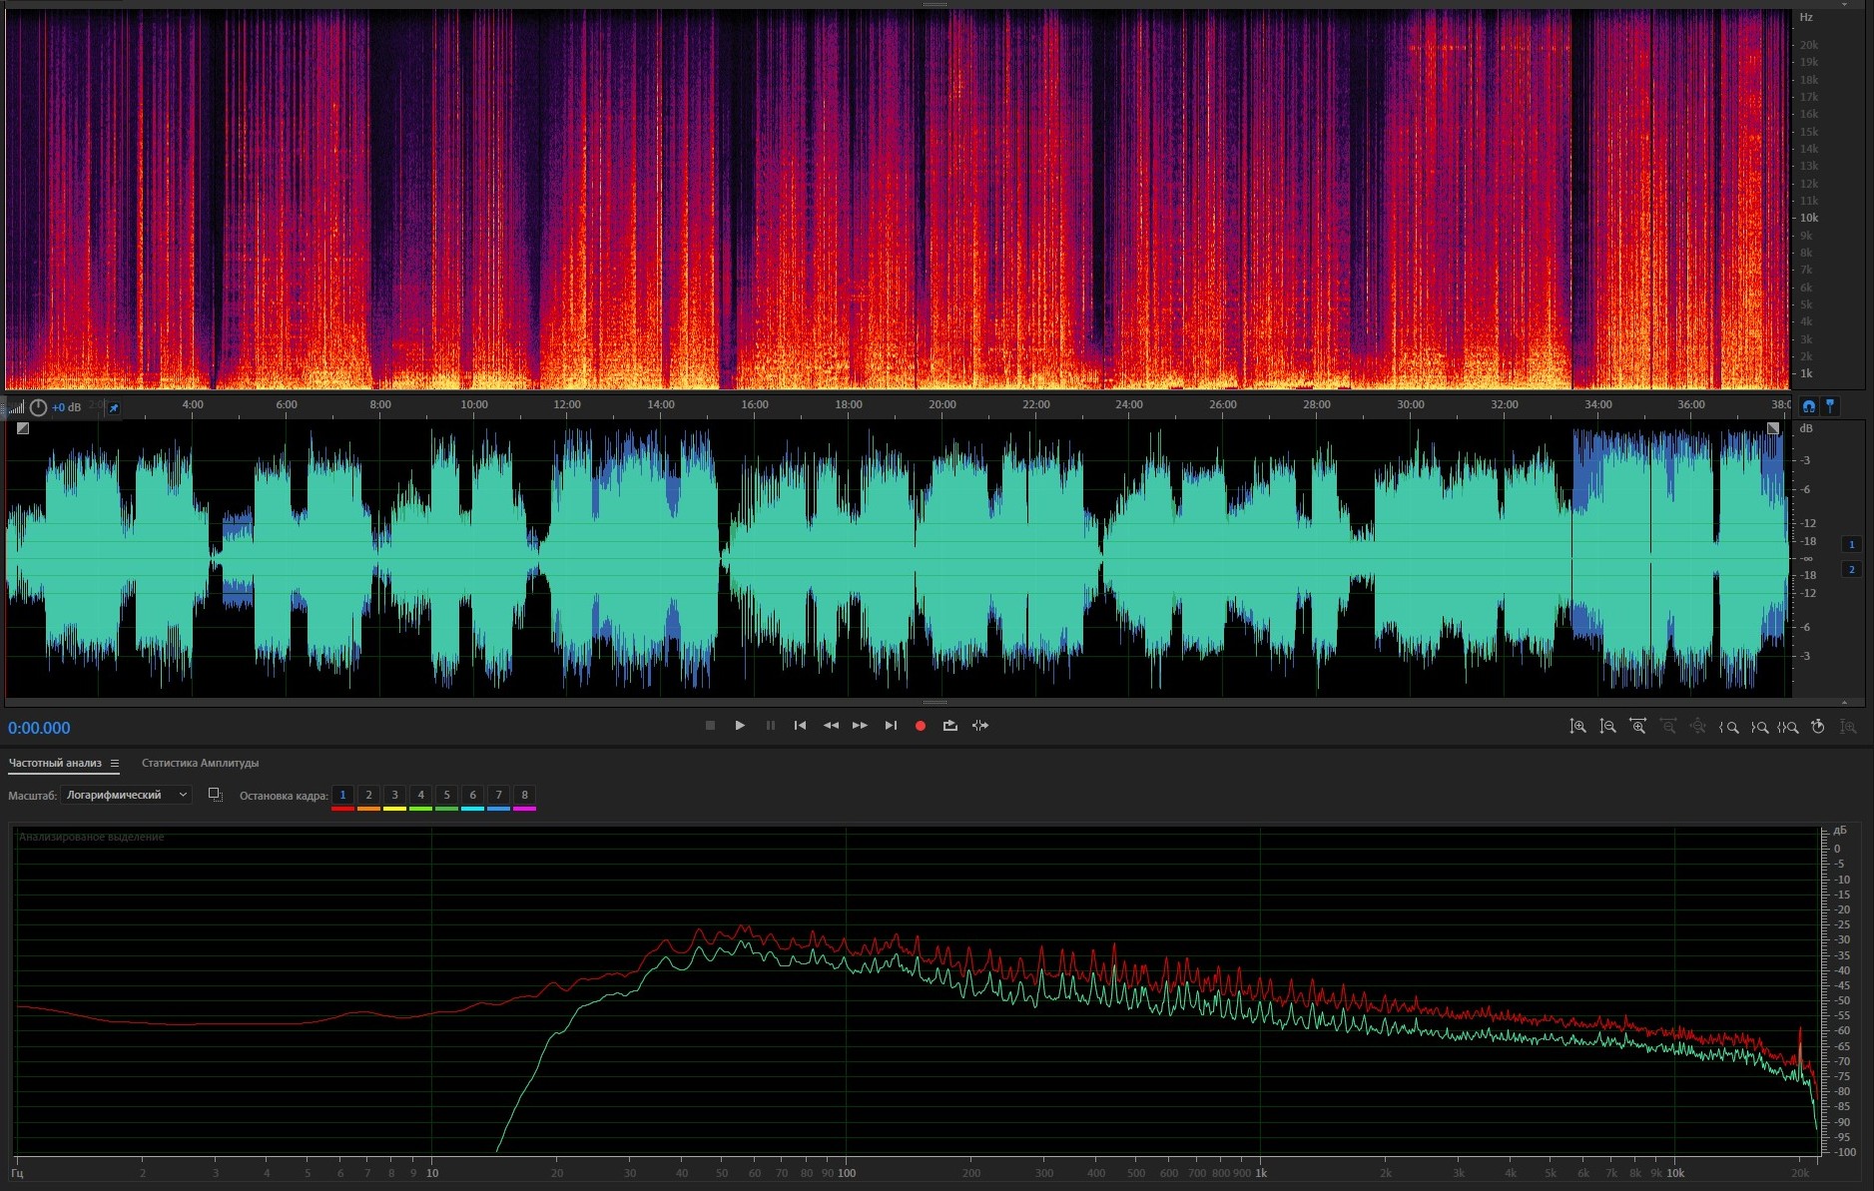Open the Масштаб Логарифмический dropdown
1874x1191 pixels.
tap(126, 795)
